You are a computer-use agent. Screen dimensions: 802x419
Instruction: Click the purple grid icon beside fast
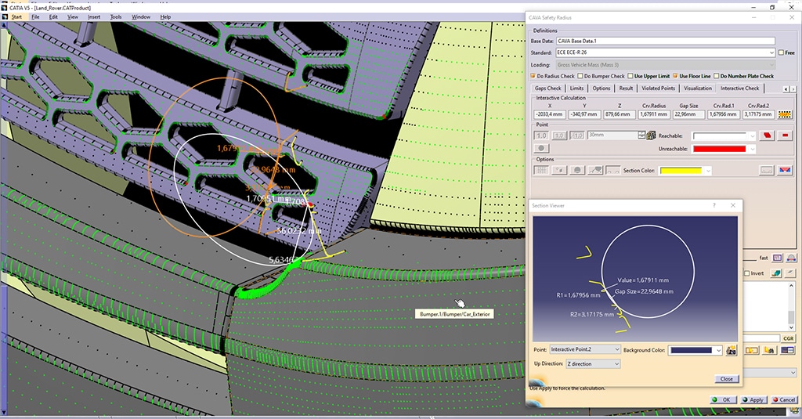[778, 258]
